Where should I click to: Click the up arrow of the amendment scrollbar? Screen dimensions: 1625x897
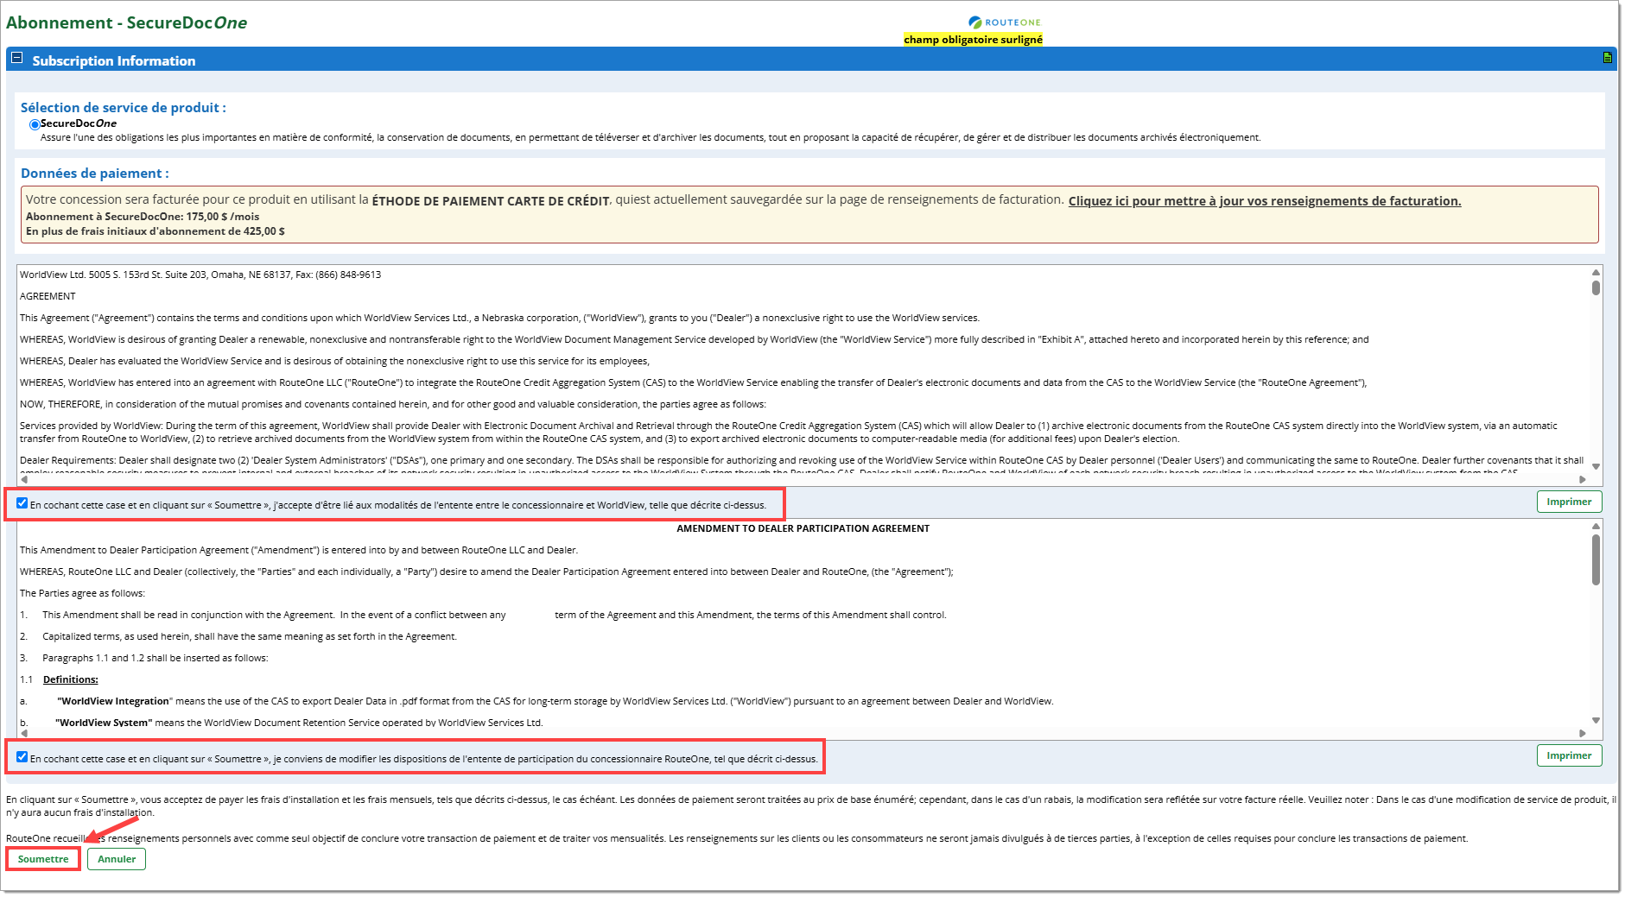click(x=1596, y=526)
